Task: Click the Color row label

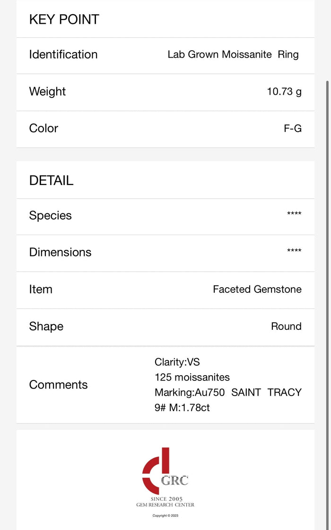Action: (44, 128)
